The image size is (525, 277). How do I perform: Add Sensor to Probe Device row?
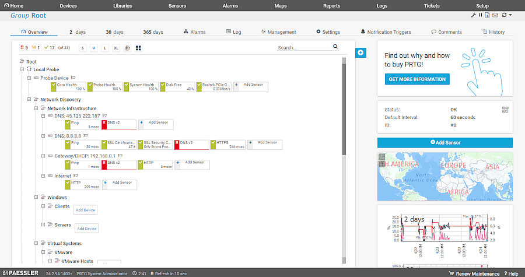click(x=251, y=87)
